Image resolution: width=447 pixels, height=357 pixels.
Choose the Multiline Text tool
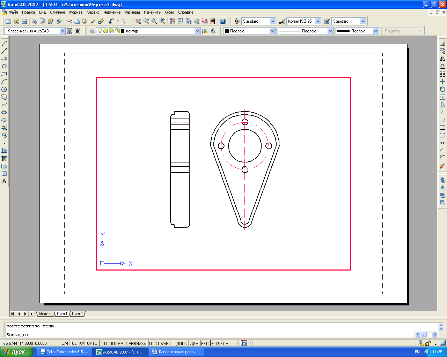pos(4,181)
